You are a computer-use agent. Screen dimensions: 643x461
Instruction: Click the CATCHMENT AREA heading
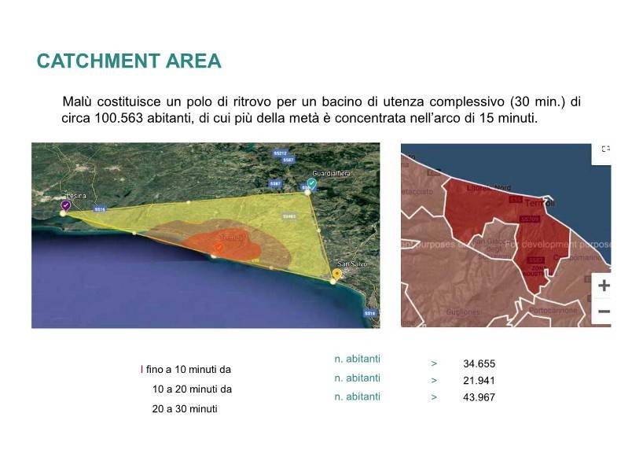(x=129, y=61)
